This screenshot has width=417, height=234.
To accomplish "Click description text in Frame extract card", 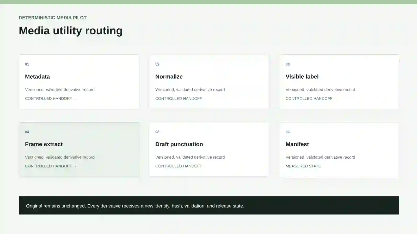I will pyautogui.click(x=60, y=157).
